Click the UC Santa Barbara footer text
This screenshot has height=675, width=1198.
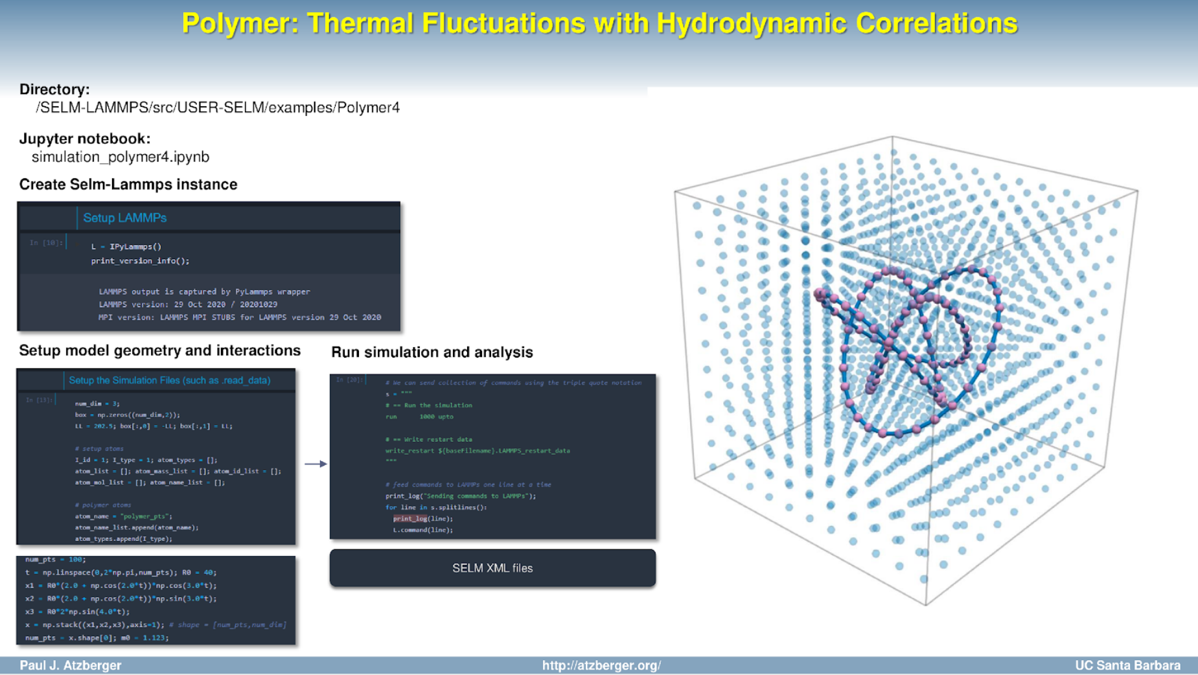pyautogui.click(x=1127, y=665)
